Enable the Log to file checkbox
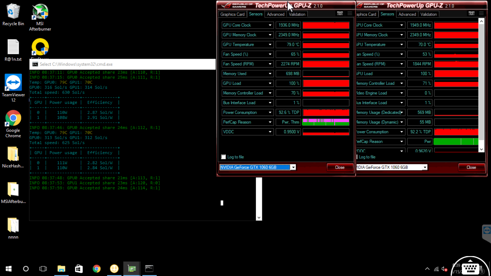Viewport: 491px width, 276px height. tap(224, 157)
